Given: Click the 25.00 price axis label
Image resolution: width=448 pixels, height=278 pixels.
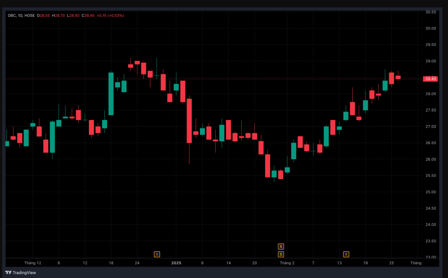Looking at the screenshot, I should [431, 192].
